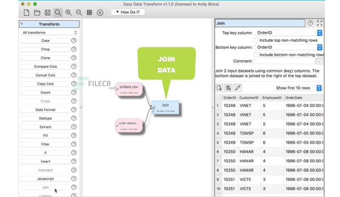Apply the Fill transform

(x=45, y=136)
